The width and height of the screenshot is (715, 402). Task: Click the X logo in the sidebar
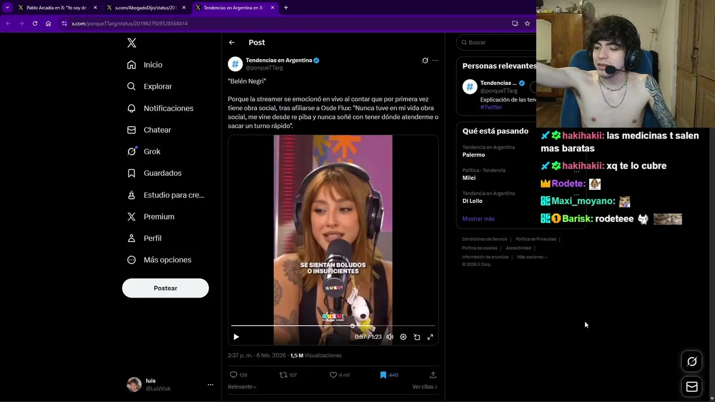pyautogui.click(x=132, y=43)
